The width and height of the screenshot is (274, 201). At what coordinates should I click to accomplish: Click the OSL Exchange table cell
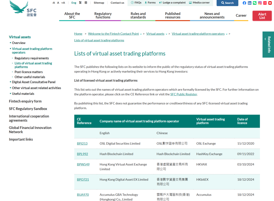pos(206,143)
